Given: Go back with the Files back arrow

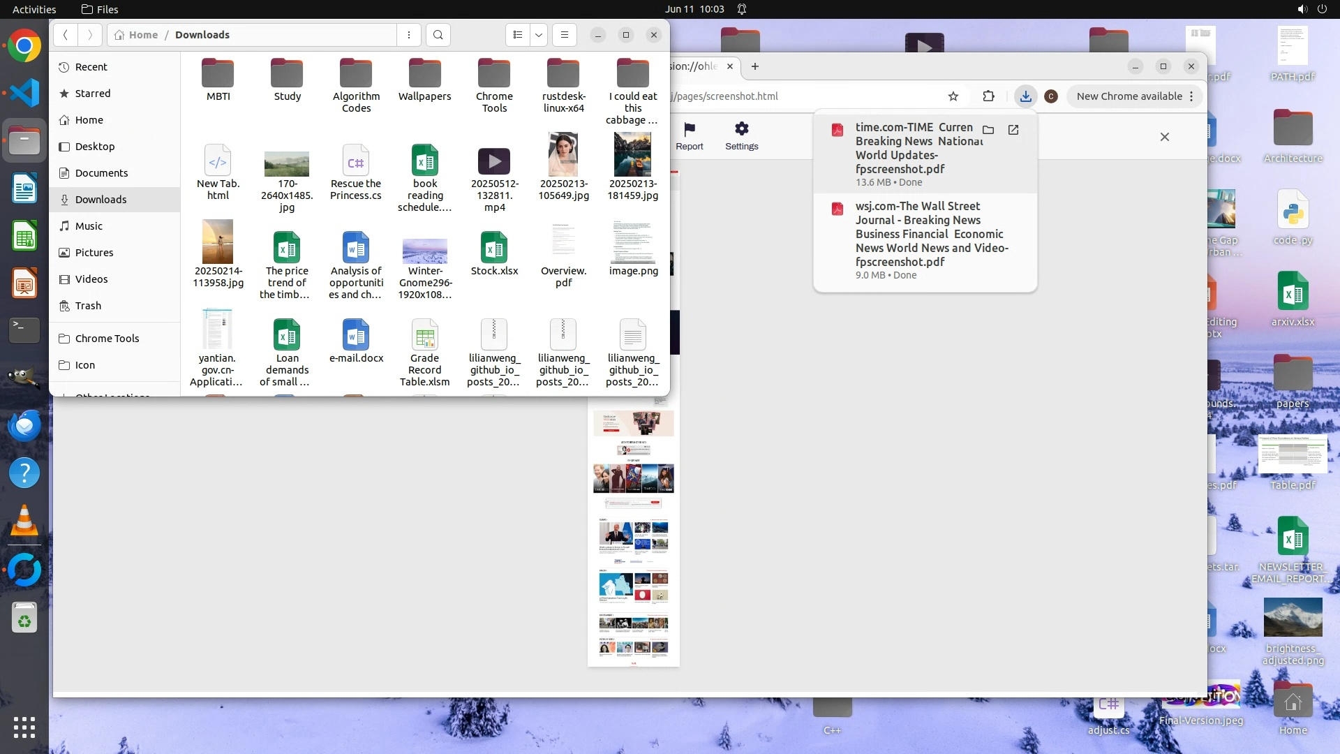Looking at the screenshot, I should (x=65, y=35).
